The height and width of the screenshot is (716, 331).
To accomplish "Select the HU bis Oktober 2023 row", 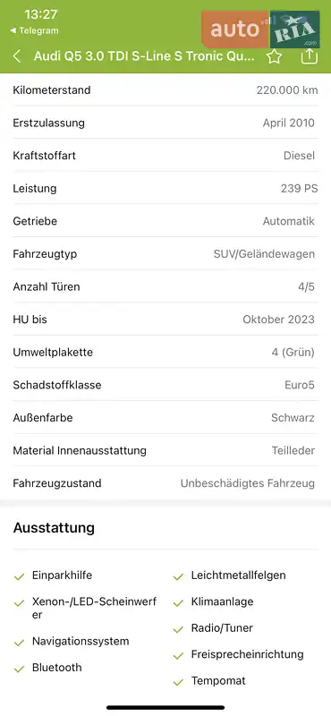I will click(165, 320).
